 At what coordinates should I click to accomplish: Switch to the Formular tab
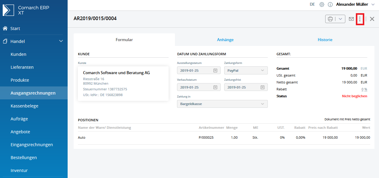click(x=124, y=40)
